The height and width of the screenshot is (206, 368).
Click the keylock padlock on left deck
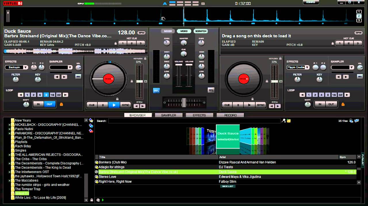coord(145,59)
